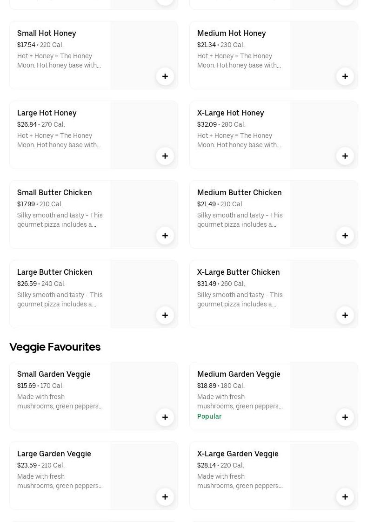374x522 pixels.
Task: Add Small Hot Honey to cart
Action: [165, 76]
